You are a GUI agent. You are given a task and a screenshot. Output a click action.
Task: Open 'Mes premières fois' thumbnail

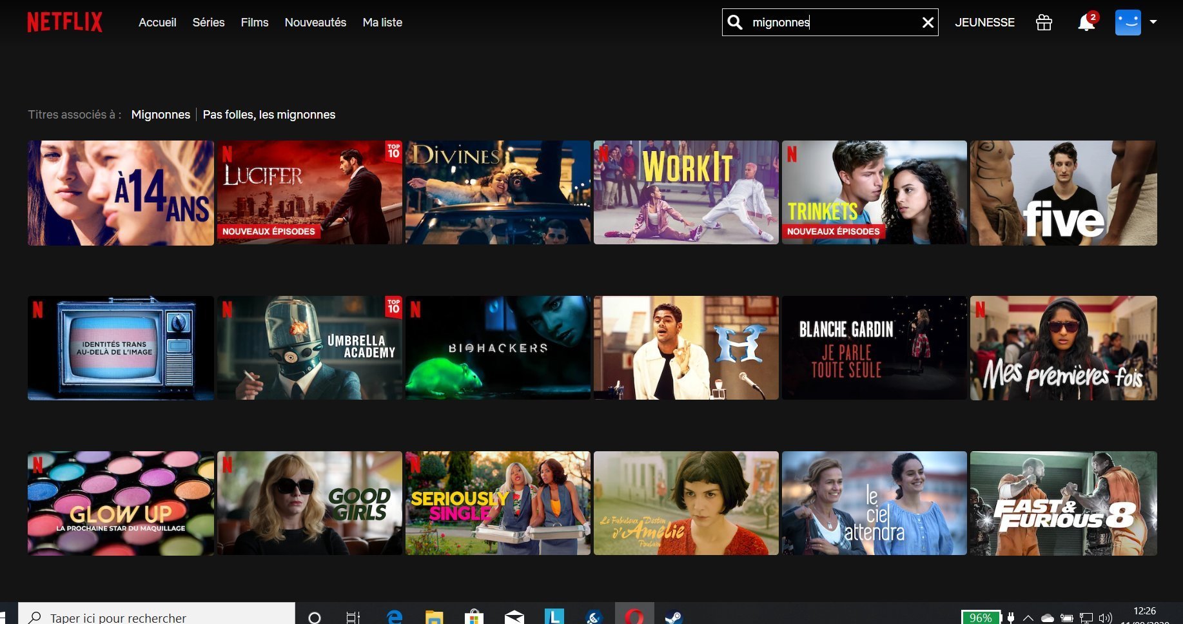tap(1064, 348)
